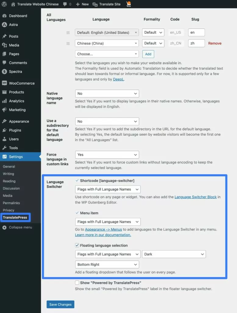Click the WooCommerce icon

(x=4, y=83)
